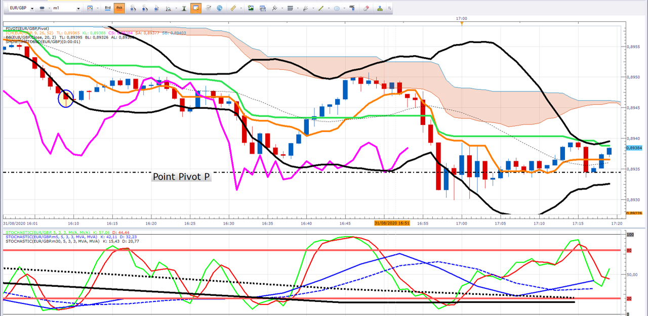The height and width of the screenshot is (316, 648).
Task: Select the eraser tool
Action: pyautogui.click(x=366, y=8)
